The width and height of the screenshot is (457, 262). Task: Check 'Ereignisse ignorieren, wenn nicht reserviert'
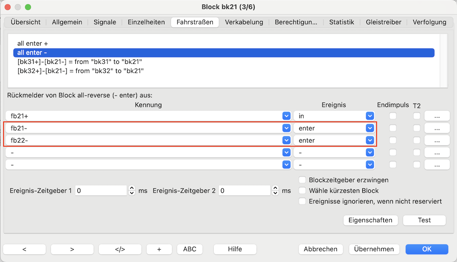tap(302, 201)
